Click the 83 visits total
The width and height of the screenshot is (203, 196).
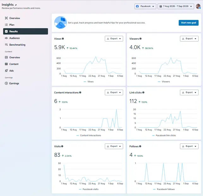pos(57,155)
